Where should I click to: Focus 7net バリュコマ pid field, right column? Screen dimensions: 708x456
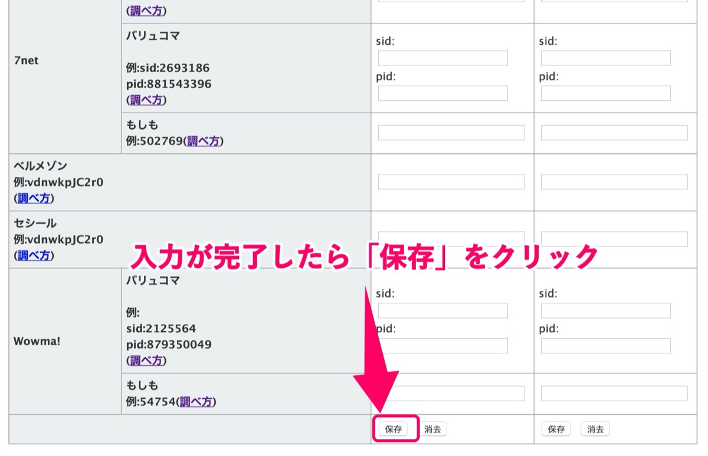(x=606, y=93)
